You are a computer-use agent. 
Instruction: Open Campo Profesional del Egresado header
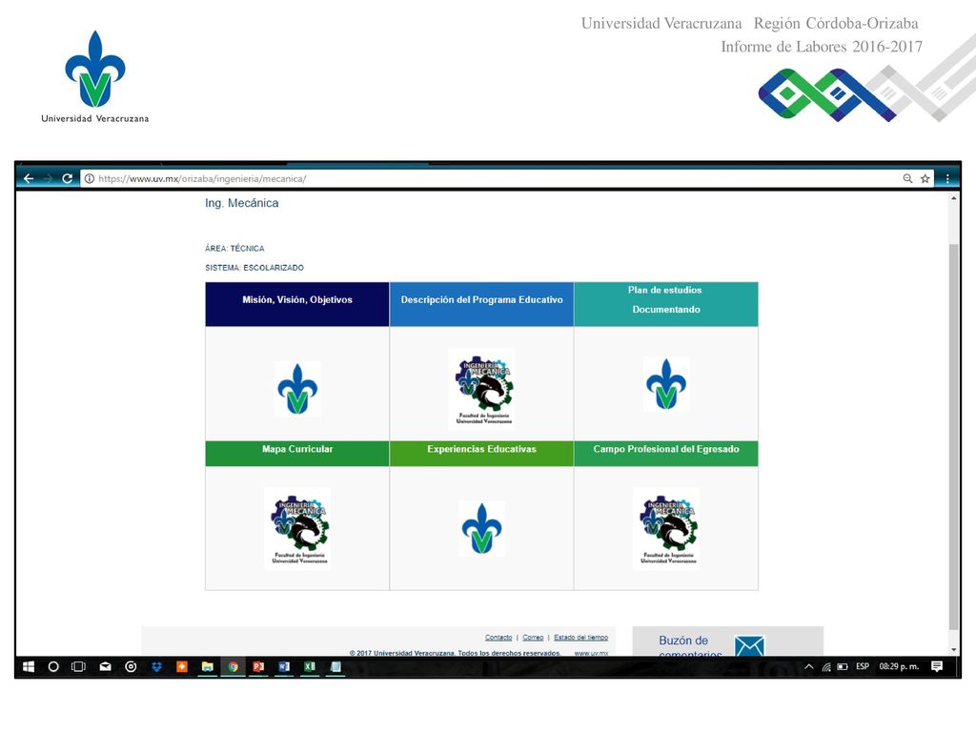point(666,453)
